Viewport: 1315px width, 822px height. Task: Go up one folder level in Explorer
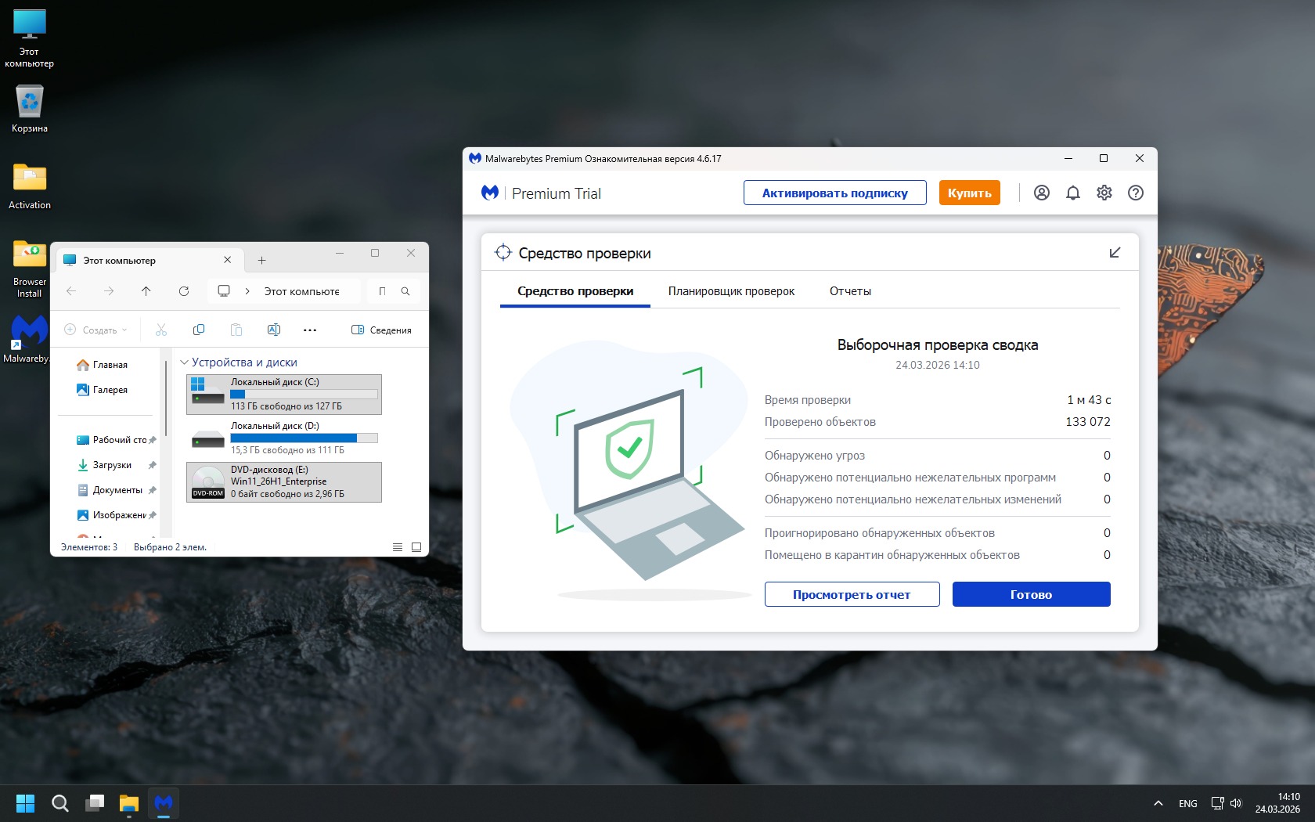tap(146, 291)
